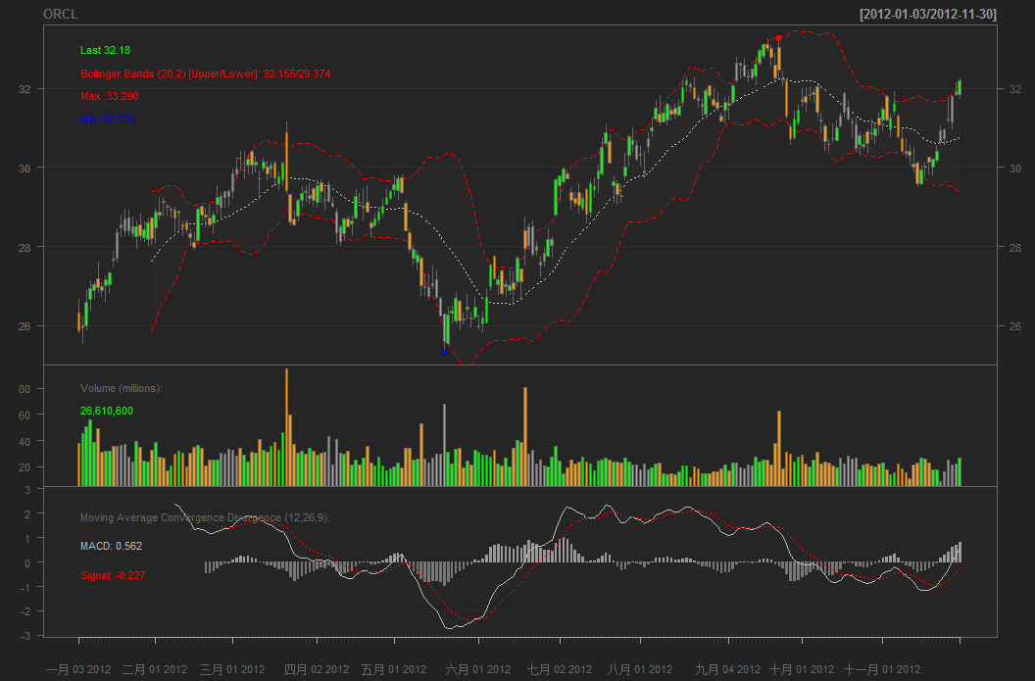The image size is (1035, 681).
Task: Select the MACD: 0.562 value
Action: tap(111, 545)
